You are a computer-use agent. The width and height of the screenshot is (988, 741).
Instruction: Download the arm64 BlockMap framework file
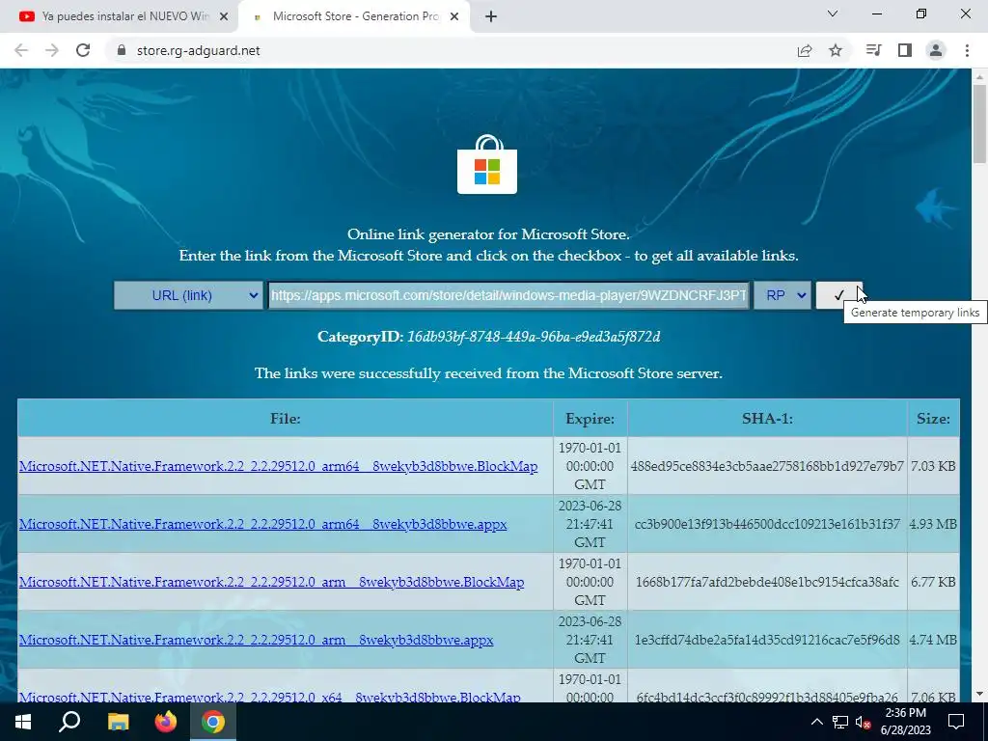tap(279, 466)
